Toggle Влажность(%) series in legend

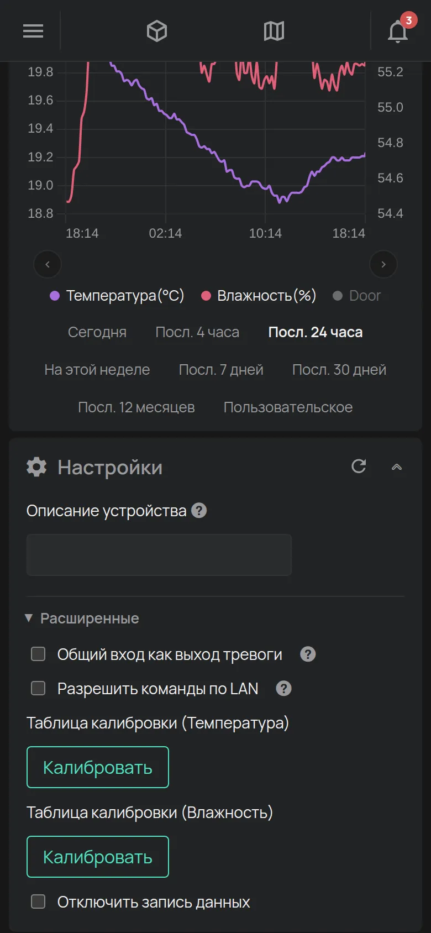(259, 296)
